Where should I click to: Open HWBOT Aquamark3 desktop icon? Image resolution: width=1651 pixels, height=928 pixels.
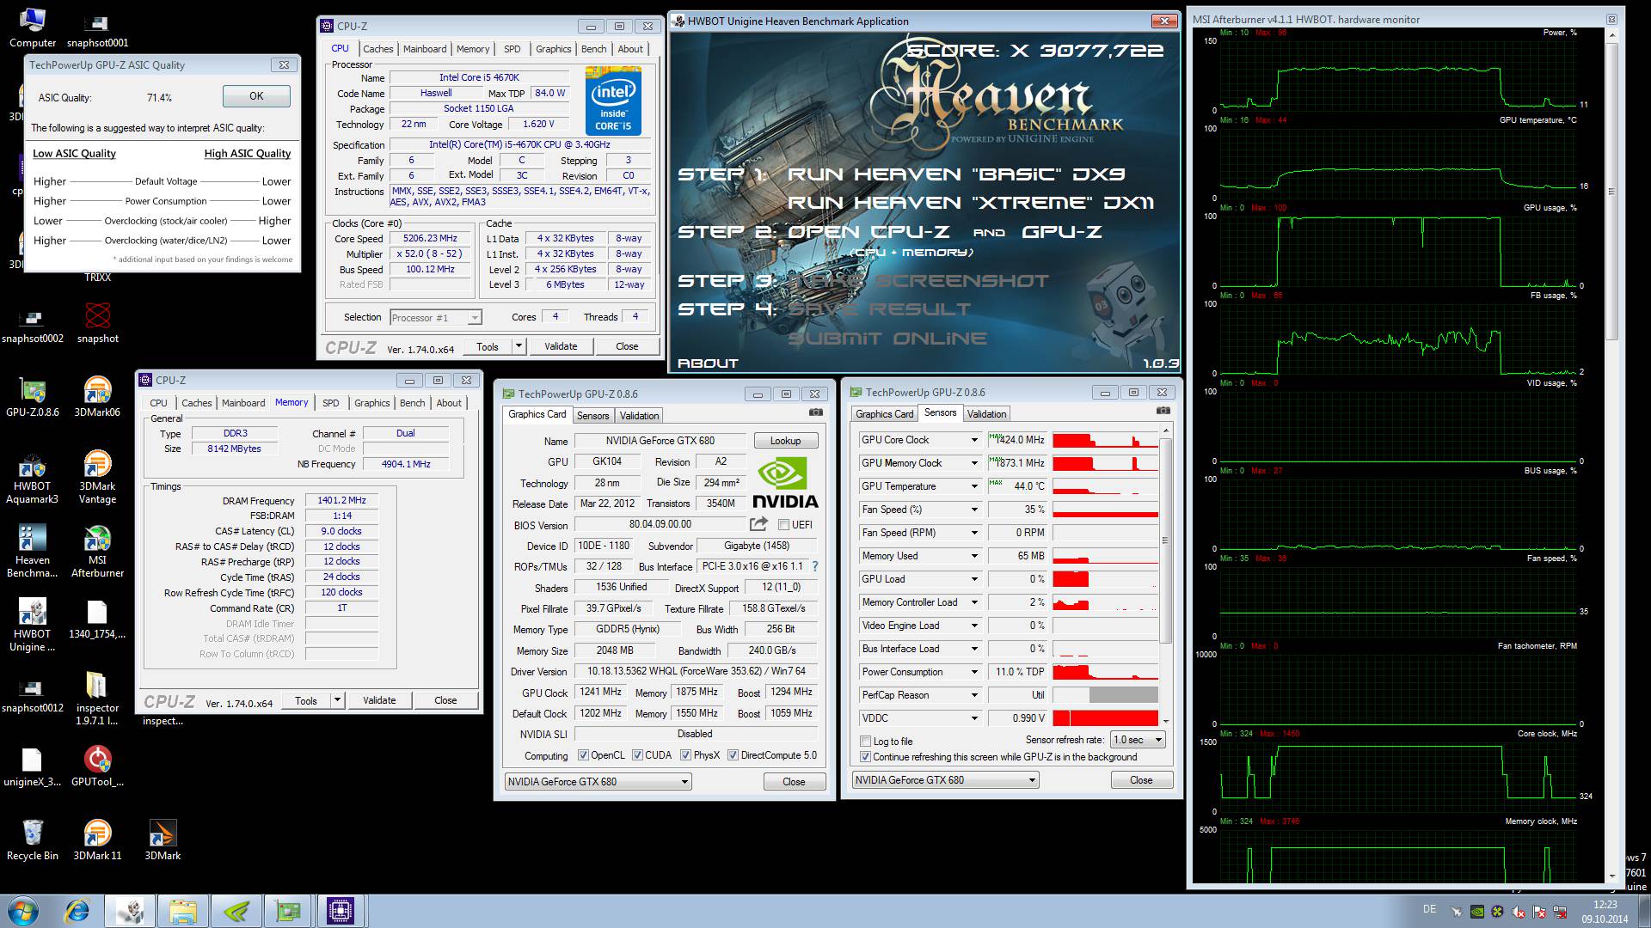coord(33,478)
